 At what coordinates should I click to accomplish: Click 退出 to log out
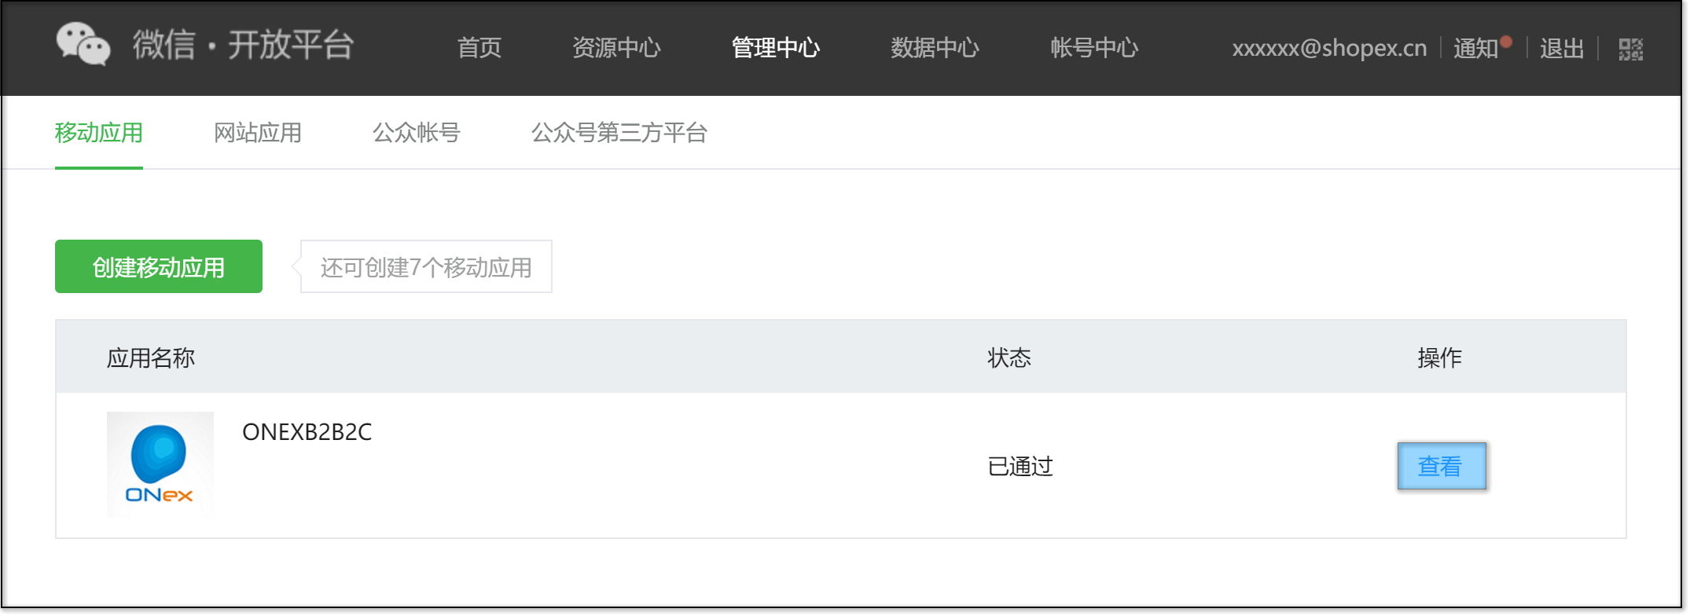[1562, 49]
